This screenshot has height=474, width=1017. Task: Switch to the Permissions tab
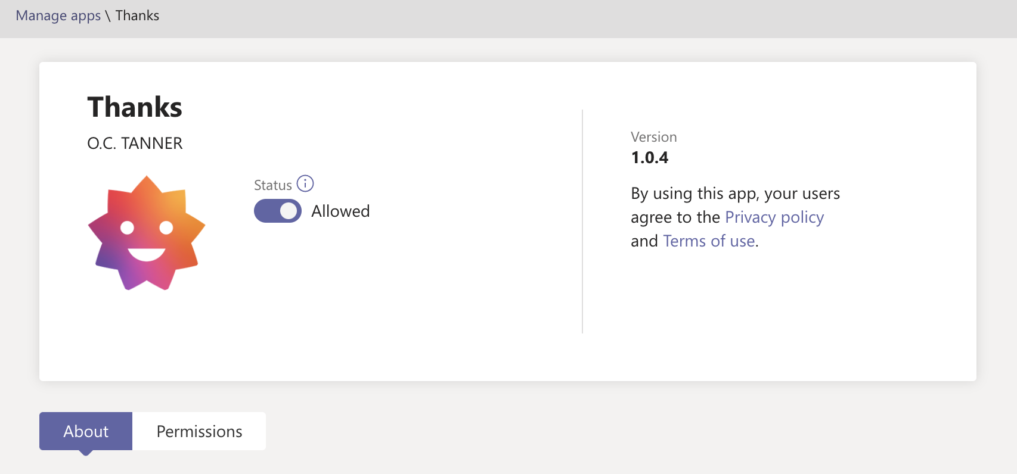[199, 431]
